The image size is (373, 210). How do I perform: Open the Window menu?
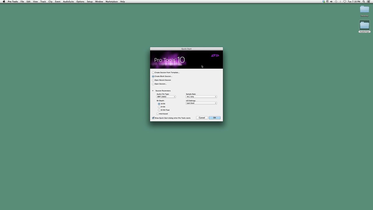click(99, 1)
